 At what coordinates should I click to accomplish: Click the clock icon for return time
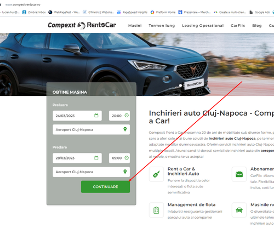127,158
